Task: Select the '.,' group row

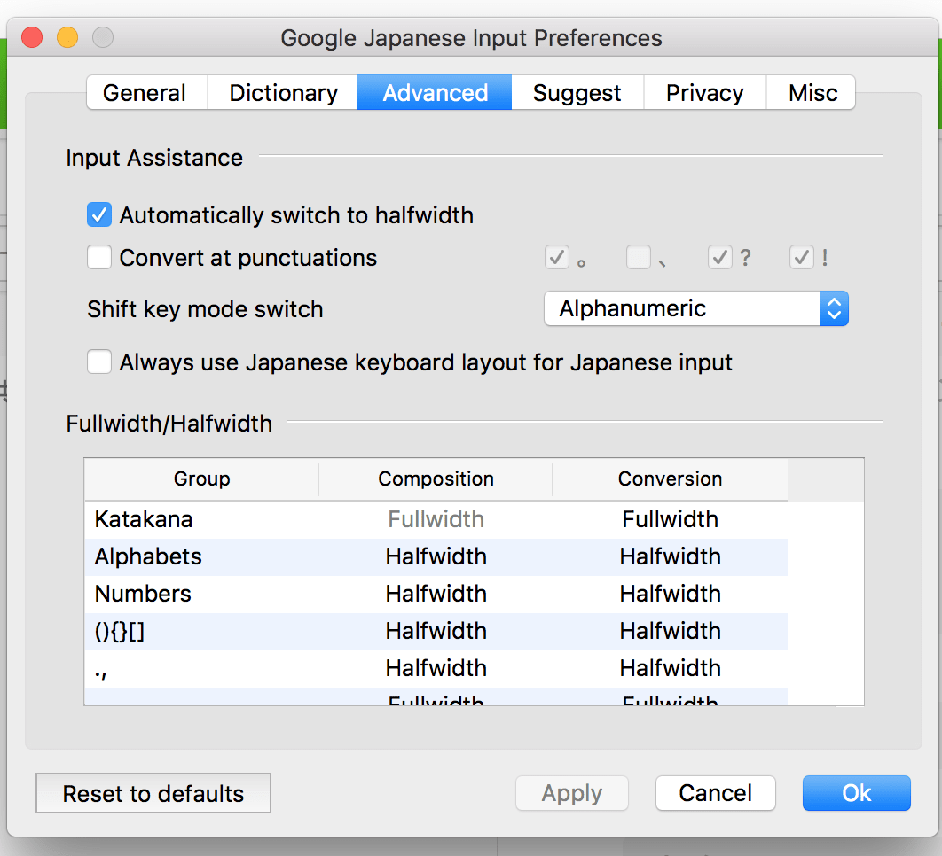Action: click(202, 668)
